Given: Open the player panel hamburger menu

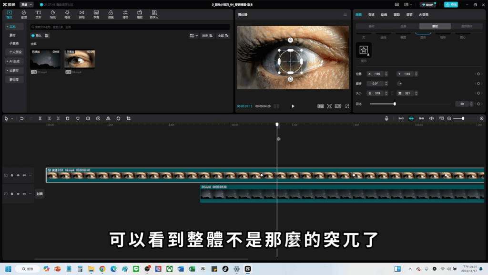Looking at the screenshot, I should point(345,14).
